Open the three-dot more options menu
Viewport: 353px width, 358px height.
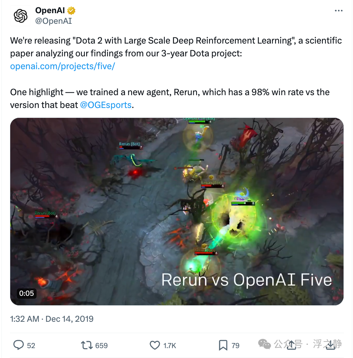[339, 11]
